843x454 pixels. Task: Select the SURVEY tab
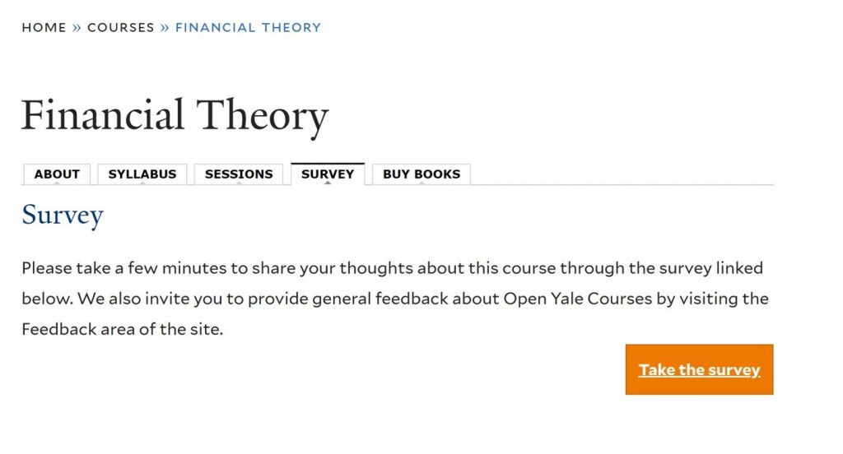pos(328,174)
